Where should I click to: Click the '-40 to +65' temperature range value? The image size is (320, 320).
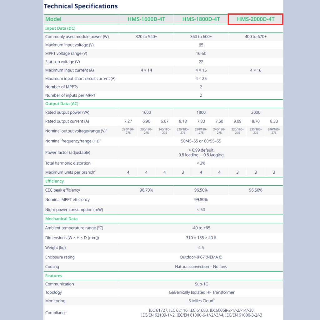tap(201, 228)
